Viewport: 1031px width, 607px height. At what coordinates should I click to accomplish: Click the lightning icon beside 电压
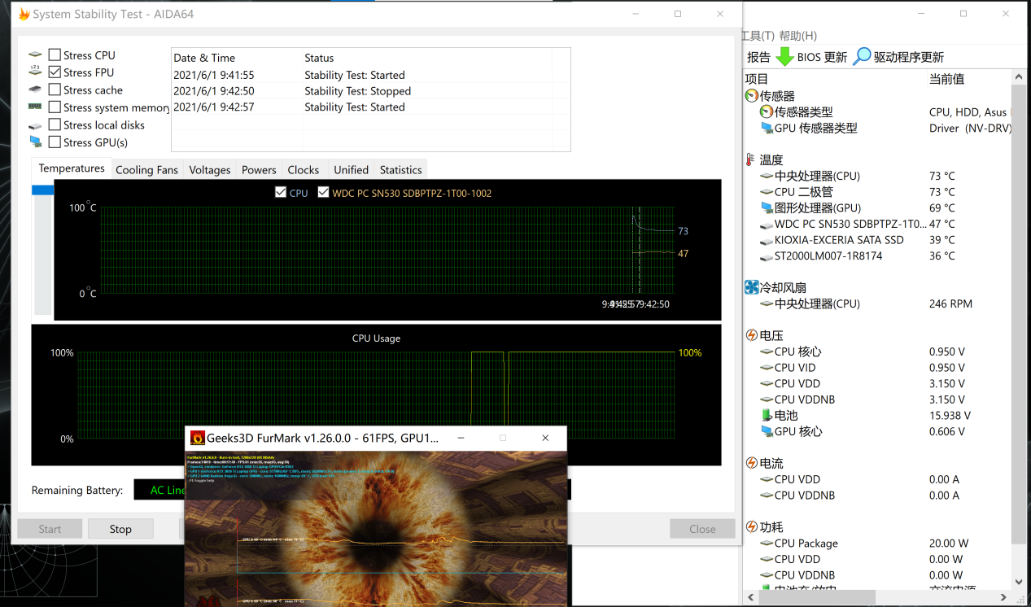[x=751, y=335]
